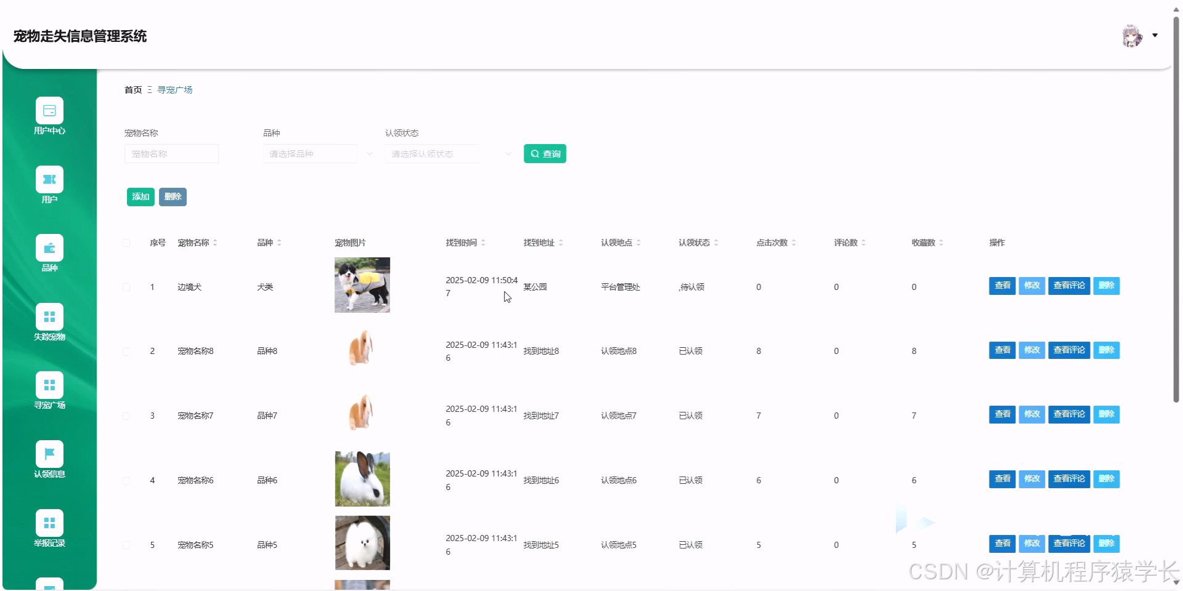1183x591 pixels.
Task: Click the user avatar in the top right
Action: coord(1133,35)
